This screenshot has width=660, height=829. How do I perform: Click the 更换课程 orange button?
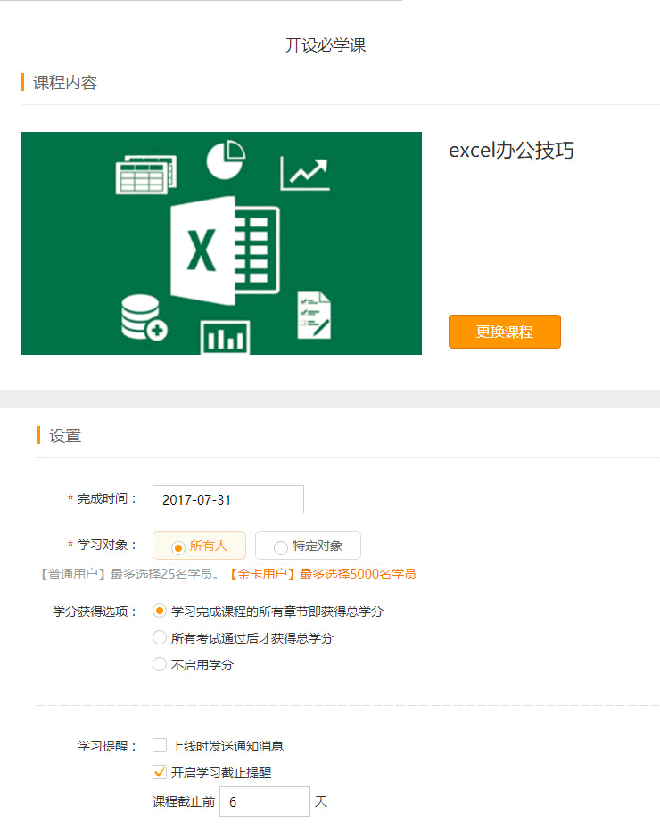point(505,332)
